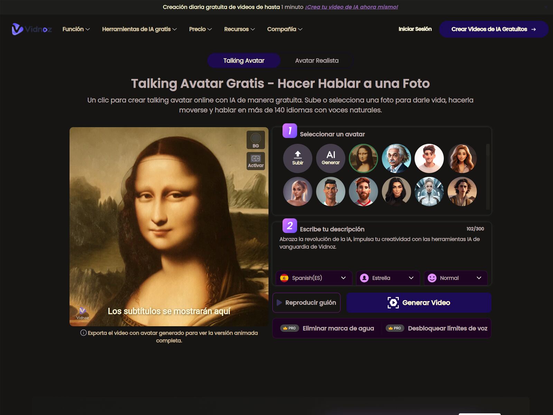Select the Einstein avatar
553x415 pixels.
click(x=396, y=158)
